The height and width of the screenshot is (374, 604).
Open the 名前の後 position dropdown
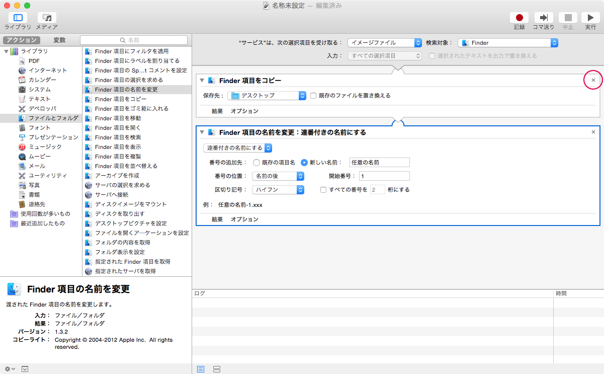pos(278,176)
